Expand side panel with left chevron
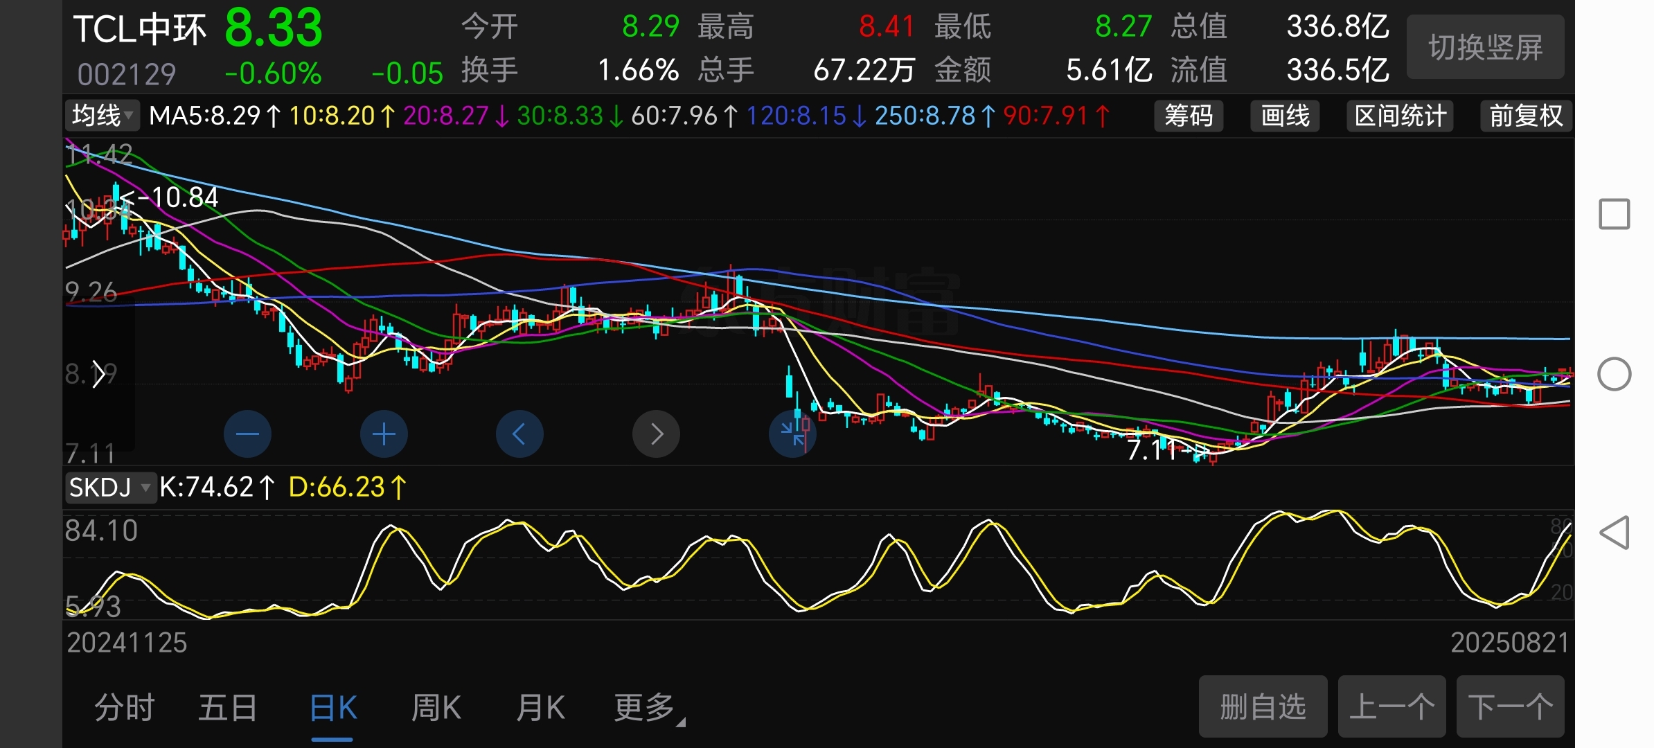1654x748 pixels. 98,375
